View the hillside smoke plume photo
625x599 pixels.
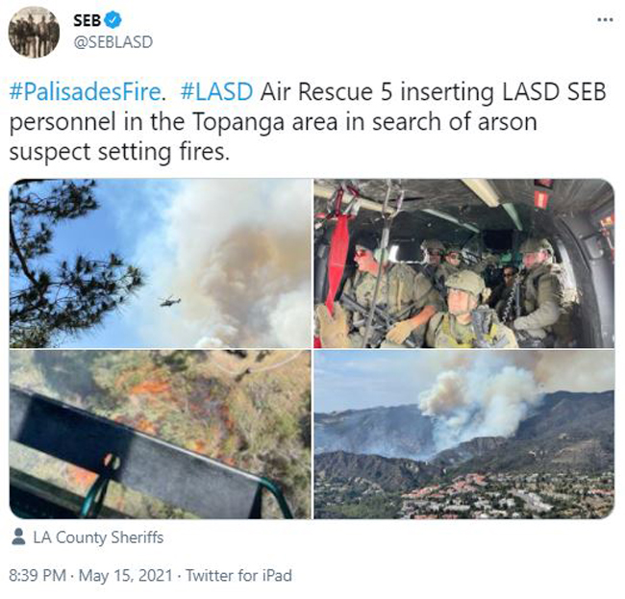(464, 435)
